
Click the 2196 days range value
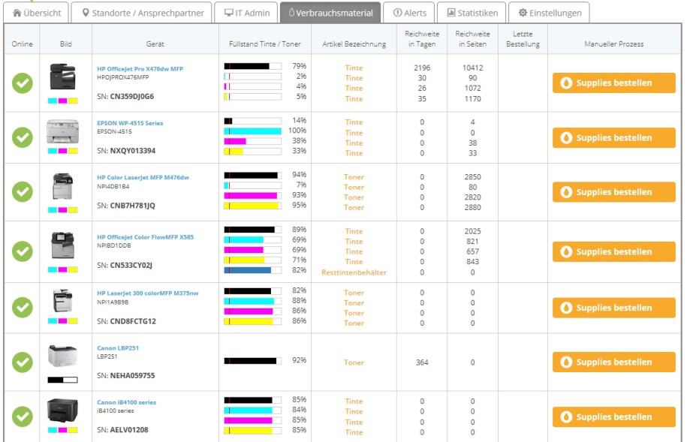click(x=422, y=68)
